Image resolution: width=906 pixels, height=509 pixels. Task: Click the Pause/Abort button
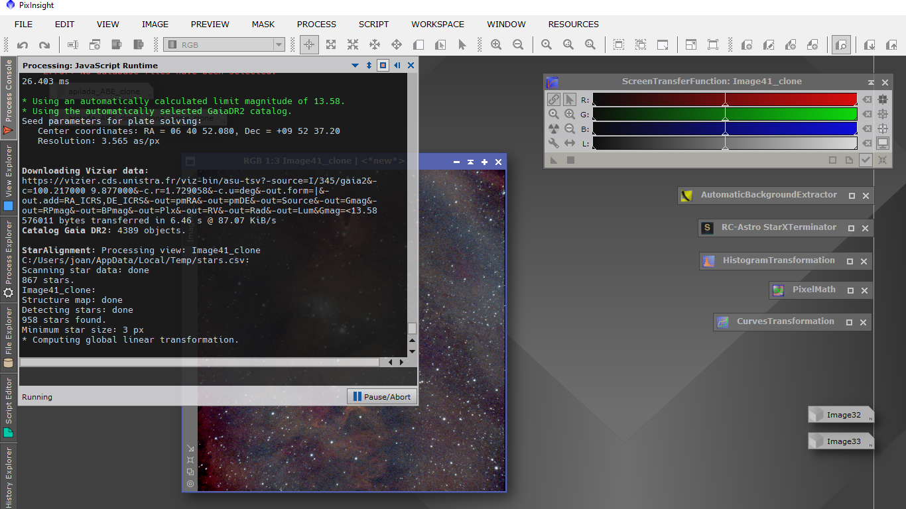(382, 396)
